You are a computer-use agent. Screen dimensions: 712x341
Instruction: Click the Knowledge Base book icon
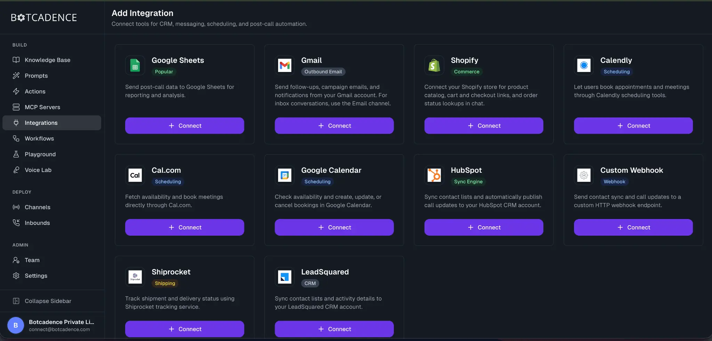coord(16,60)
